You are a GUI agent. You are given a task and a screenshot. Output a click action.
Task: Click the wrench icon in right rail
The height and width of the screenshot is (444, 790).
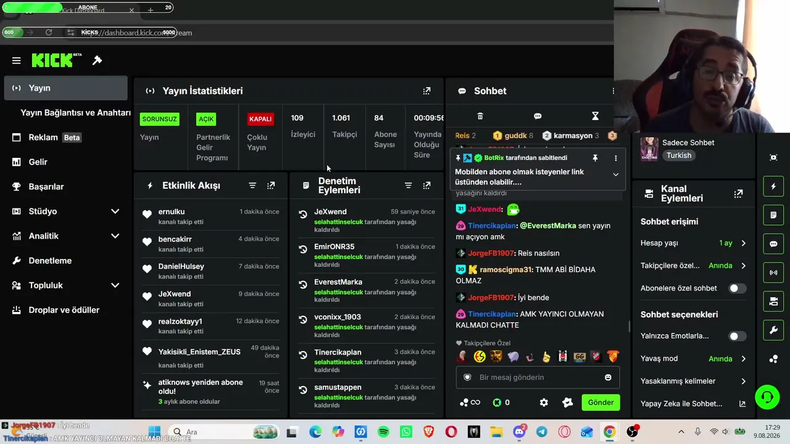pos(773,330)
